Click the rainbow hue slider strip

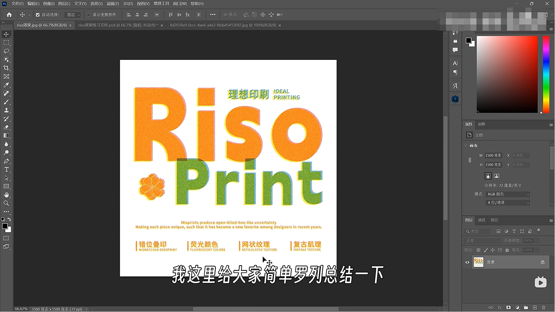[546, 74]
